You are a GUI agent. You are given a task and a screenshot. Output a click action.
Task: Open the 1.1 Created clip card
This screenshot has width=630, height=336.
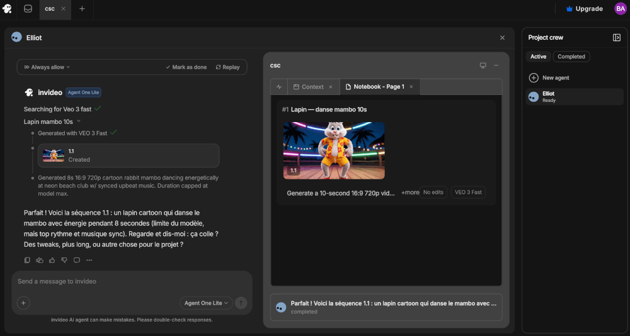[x=129, y=155]
